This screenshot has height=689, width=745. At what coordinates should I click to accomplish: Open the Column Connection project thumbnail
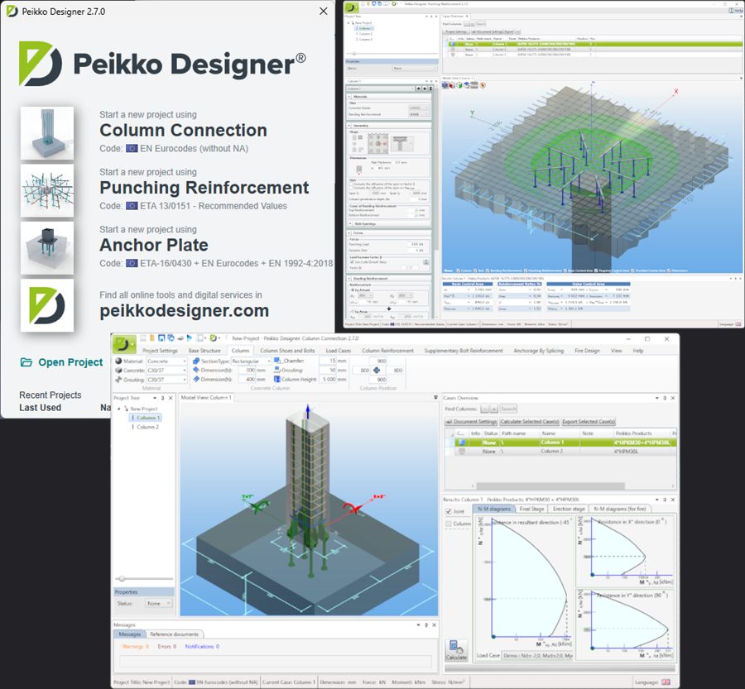[x=47, y=133]
